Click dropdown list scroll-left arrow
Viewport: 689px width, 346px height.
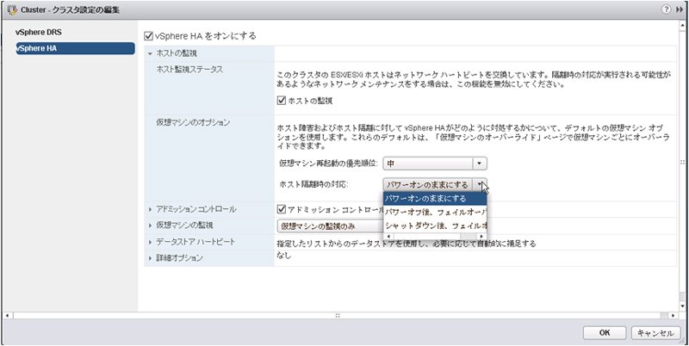(x=387, y=236)
